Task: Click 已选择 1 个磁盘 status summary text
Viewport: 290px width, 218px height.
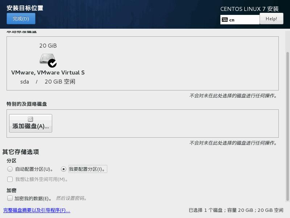Action: (236, 210)
